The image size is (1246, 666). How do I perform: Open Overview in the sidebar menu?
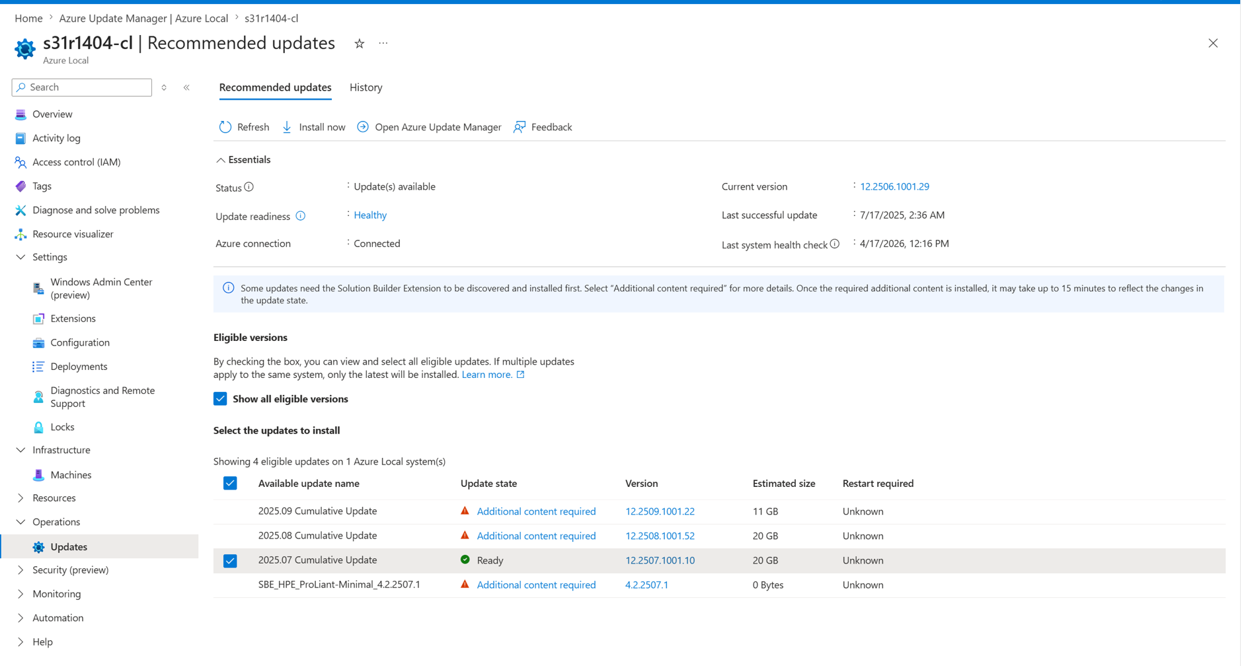[52, 114]
